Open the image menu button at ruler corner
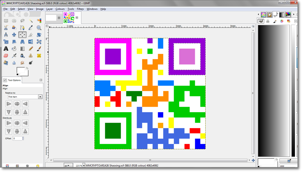 pyautogui.click(x=47, y=26)
